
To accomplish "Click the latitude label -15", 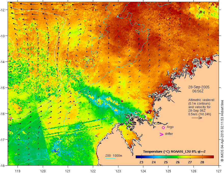I will (3, 88).
